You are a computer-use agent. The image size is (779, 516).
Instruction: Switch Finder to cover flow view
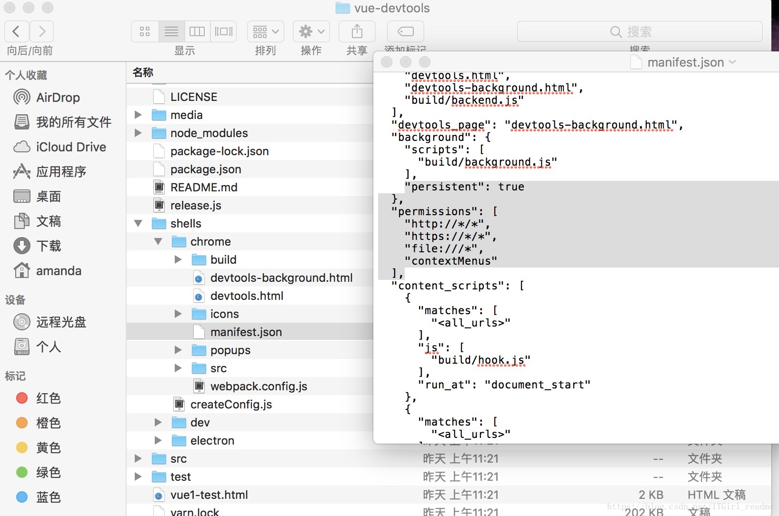[x=223, y=31]
